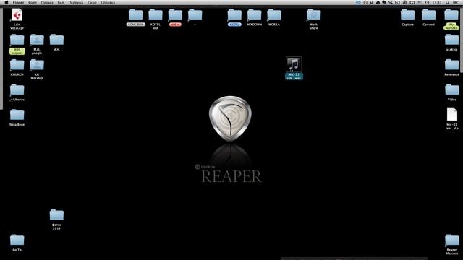Viewport: 463px width, 260px height.
Task: Click the AirPlay display menu bar icon
Action: point(412,3)
